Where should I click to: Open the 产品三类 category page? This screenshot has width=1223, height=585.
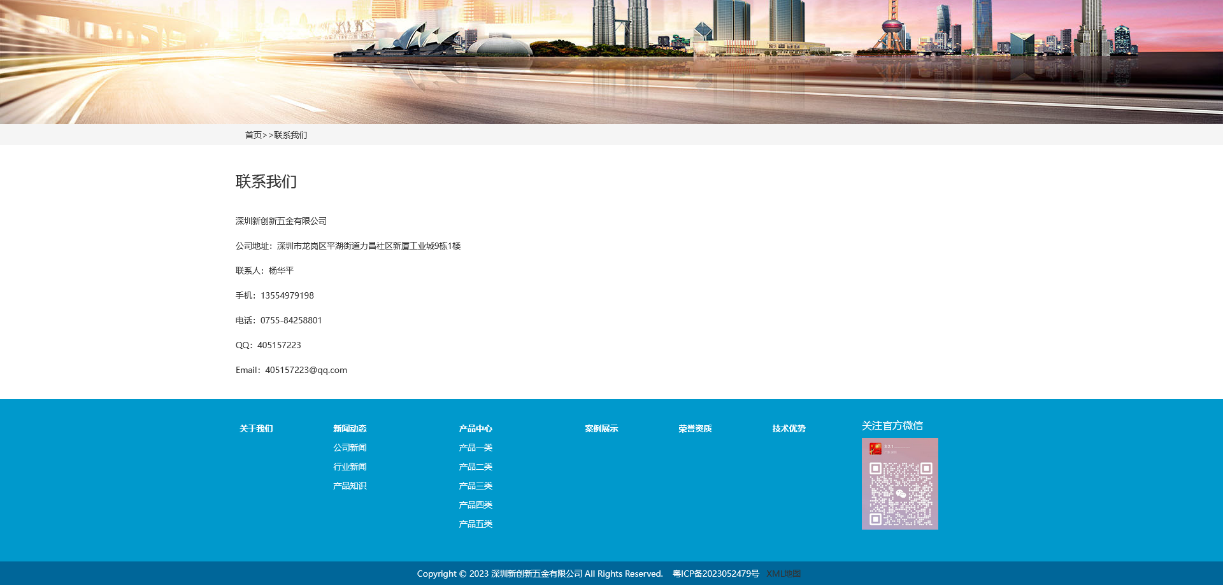tap(475, 485)
